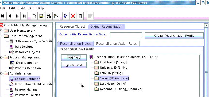The image size is (209, 97).
Task: Select the Email Definition tree icon
Action: [12, 63]
